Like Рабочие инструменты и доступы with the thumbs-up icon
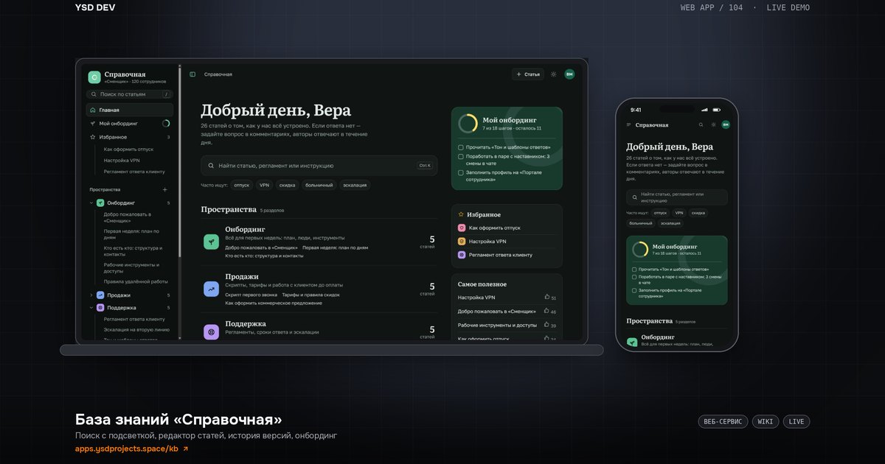The height and width of the screenshot is (464, 885). [x=547, y=324]
